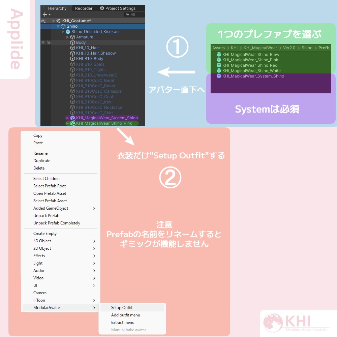Click the KHI_B10_Body cube icon
Screen dimensions: 337x337
73,58
